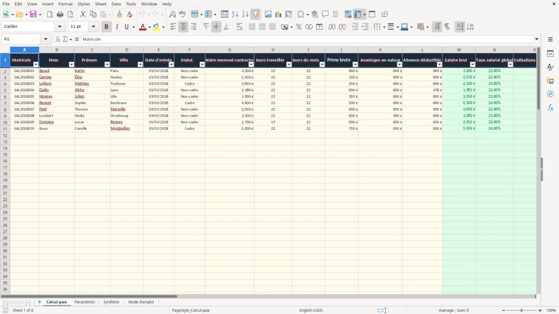Click the Sort icon

coord(225,14)
